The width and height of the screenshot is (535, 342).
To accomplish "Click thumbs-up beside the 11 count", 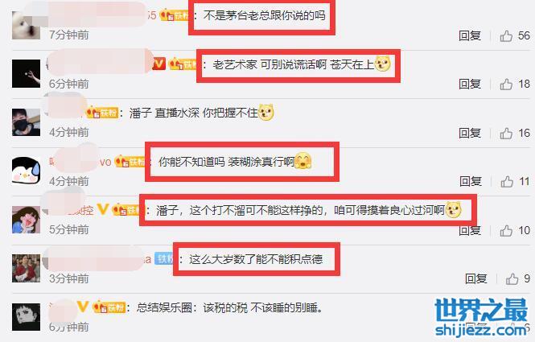I will [x=507, y=182].
